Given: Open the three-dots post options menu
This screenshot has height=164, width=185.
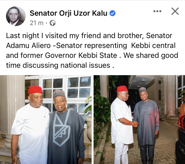Looking at the screenshot, I should tap(157, 11).
